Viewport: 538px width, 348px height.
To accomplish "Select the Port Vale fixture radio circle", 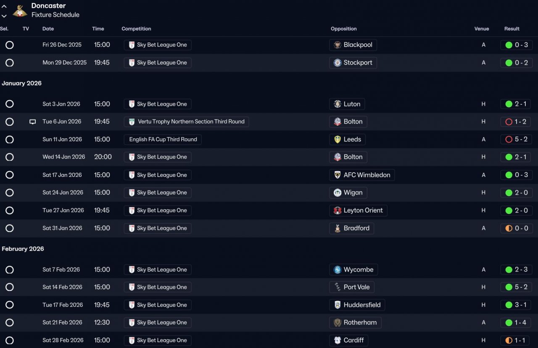I will (x=10, y=287).
